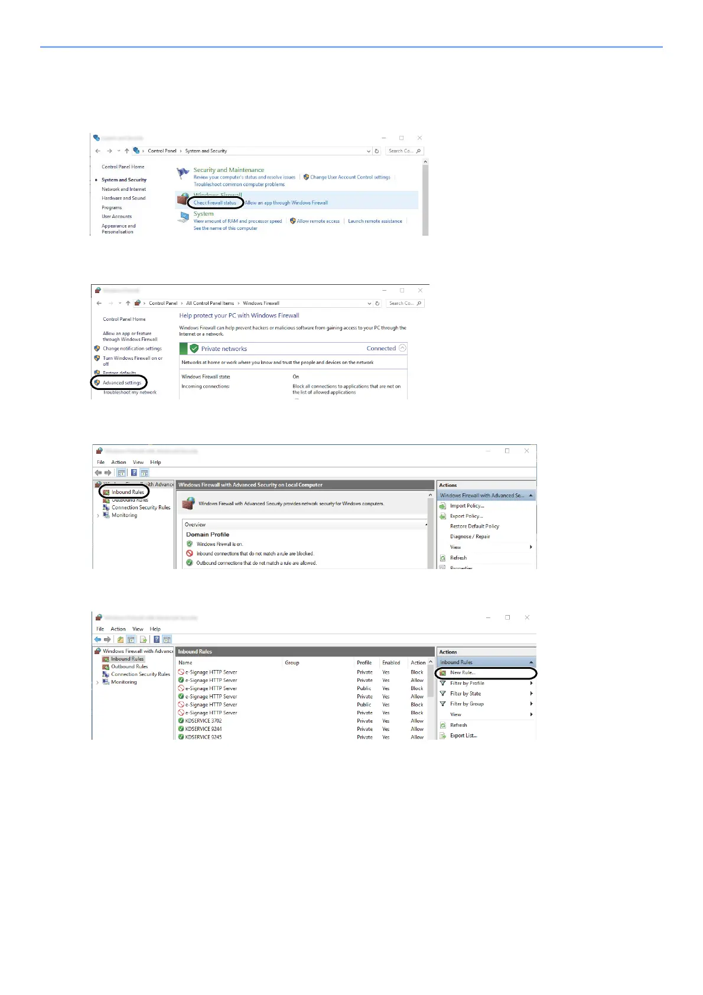Open Allow an app through Windows Firewall link

click(287, 203)
